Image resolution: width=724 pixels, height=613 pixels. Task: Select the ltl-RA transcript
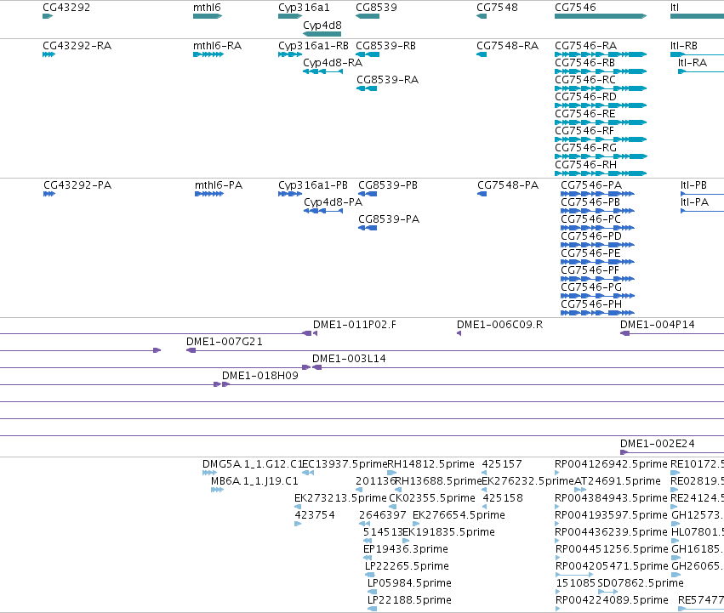701,71
